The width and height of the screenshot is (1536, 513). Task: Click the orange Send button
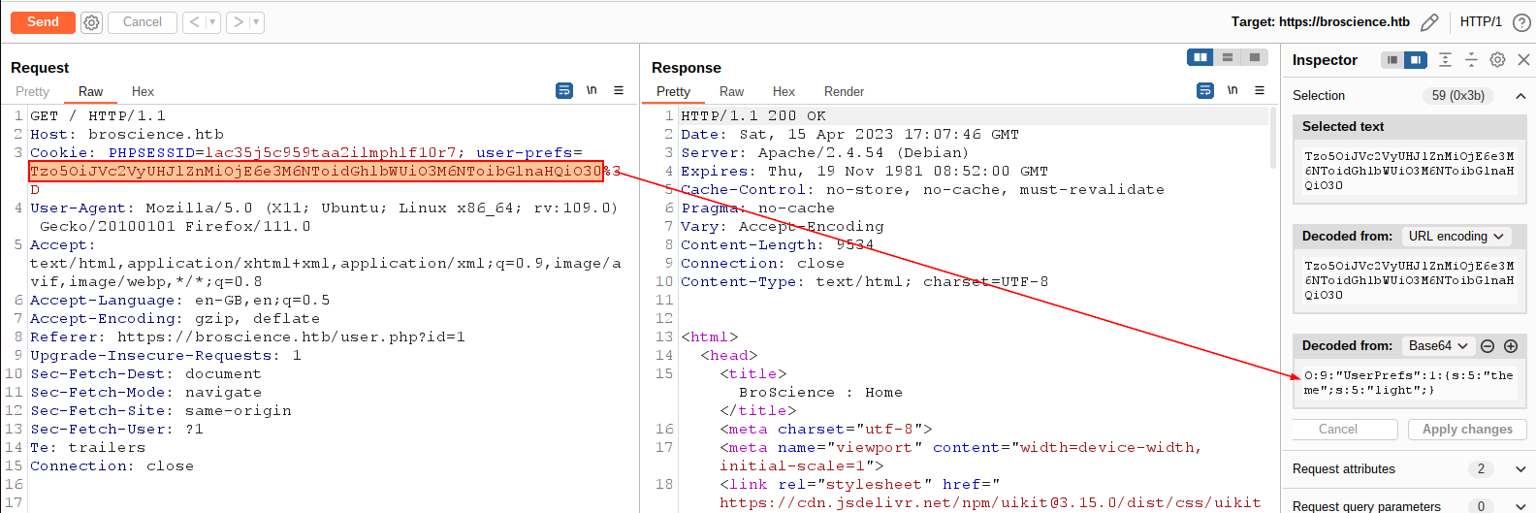43,22
